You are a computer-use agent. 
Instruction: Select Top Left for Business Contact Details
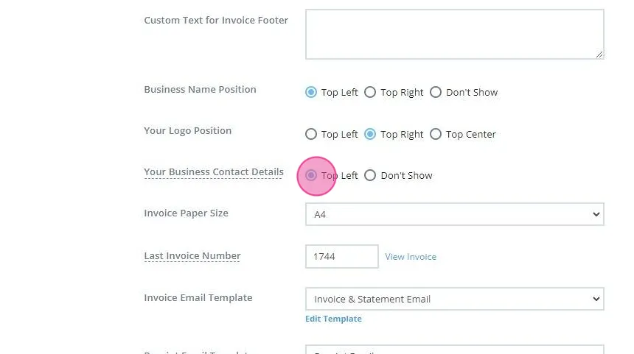click(311, 175)
